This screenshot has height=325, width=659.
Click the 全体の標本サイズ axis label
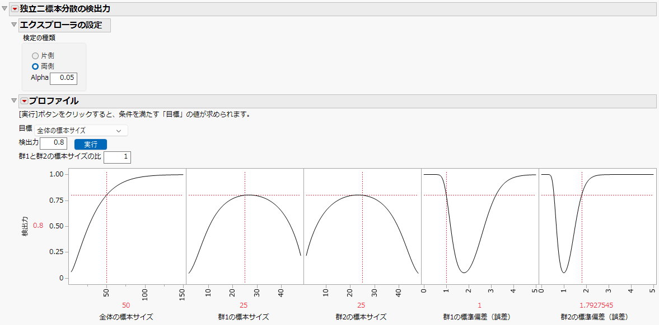[126, 317]
